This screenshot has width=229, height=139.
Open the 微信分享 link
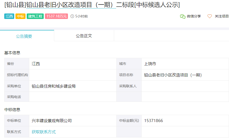(194, 16)
